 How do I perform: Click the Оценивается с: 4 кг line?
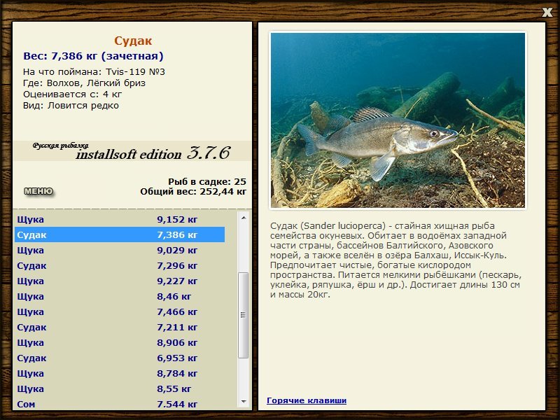tap(73, 94)
